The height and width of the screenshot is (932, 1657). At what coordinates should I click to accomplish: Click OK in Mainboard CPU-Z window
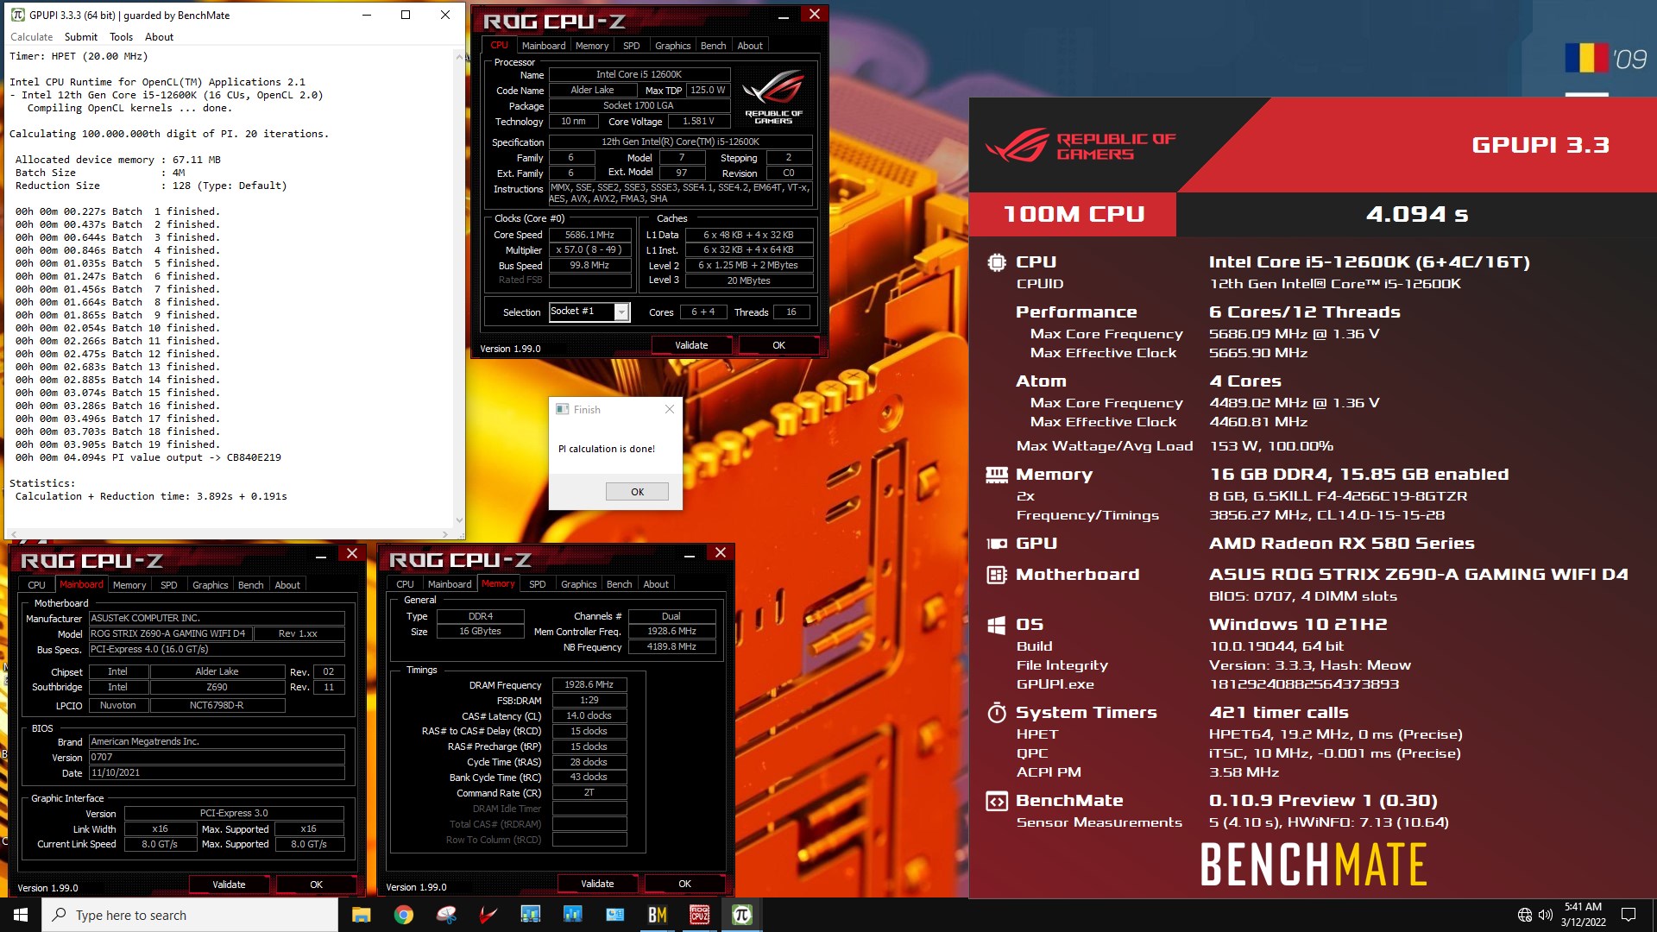[316, 885]
